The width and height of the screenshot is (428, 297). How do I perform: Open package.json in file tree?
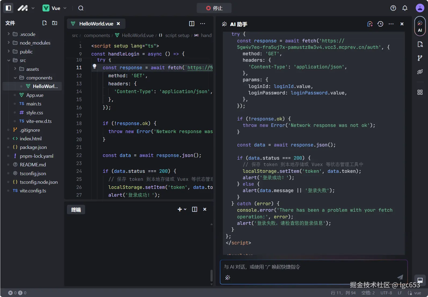(33, 147)
